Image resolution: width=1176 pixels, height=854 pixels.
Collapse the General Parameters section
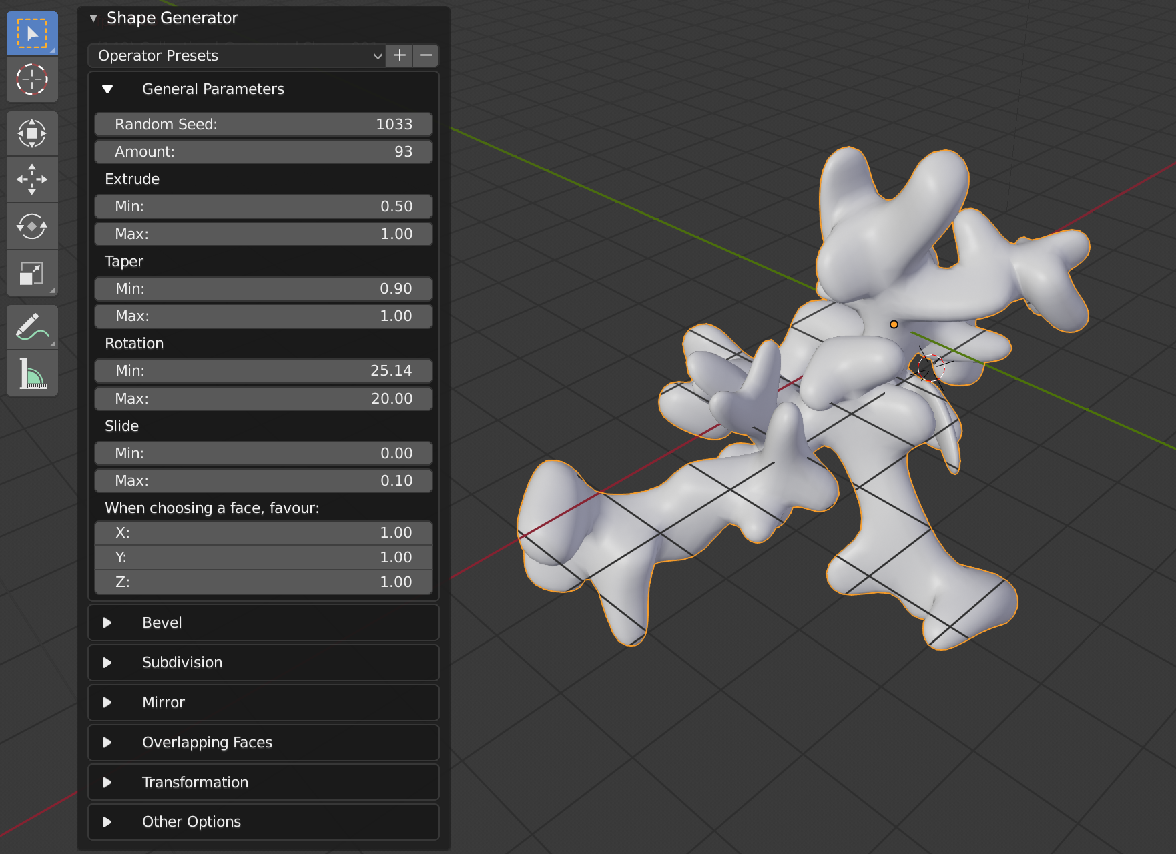coord(109,89)
